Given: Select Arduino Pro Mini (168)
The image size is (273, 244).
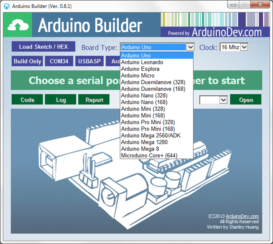Looking at the screenshot, I should (157, 129).
